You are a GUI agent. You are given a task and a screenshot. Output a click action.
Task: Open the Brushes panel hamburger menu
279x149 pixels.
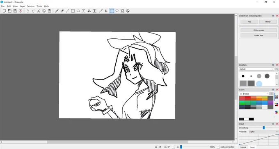pyautogui.click(x=277, y=69)
